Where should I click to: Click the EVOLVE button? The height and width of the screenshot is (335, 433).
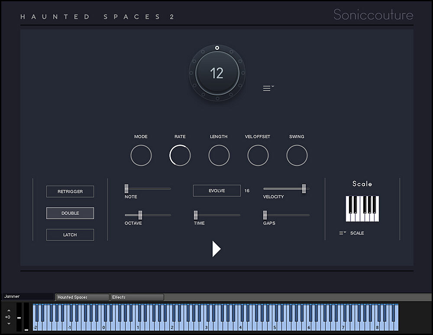pos(217,191)
